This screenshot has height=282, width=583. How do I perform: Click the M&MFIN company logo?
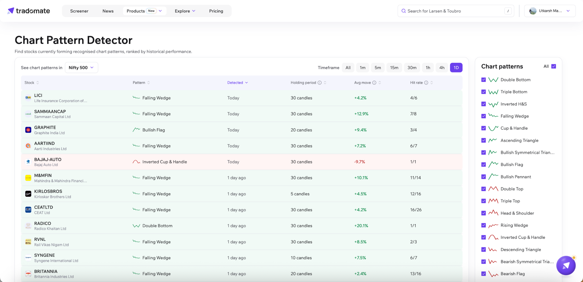point(28,178)
